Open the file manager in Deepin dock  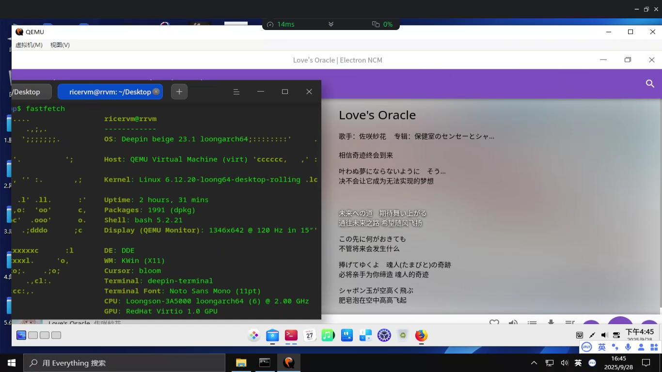coord(273,335)
